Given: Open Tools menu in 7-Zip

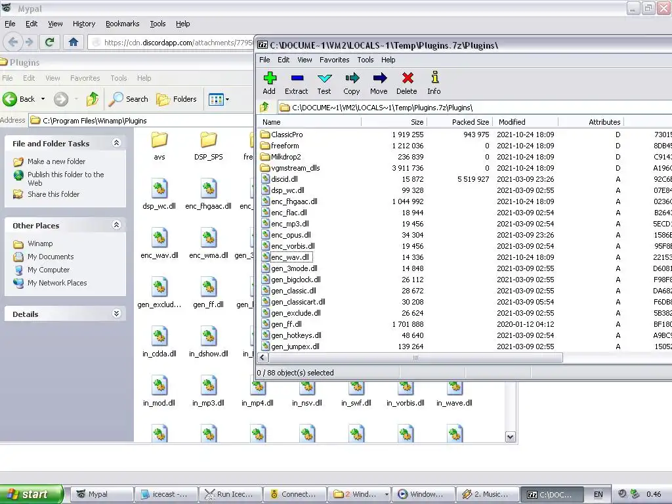Looking at the screenshot, I should click(365, 60).
